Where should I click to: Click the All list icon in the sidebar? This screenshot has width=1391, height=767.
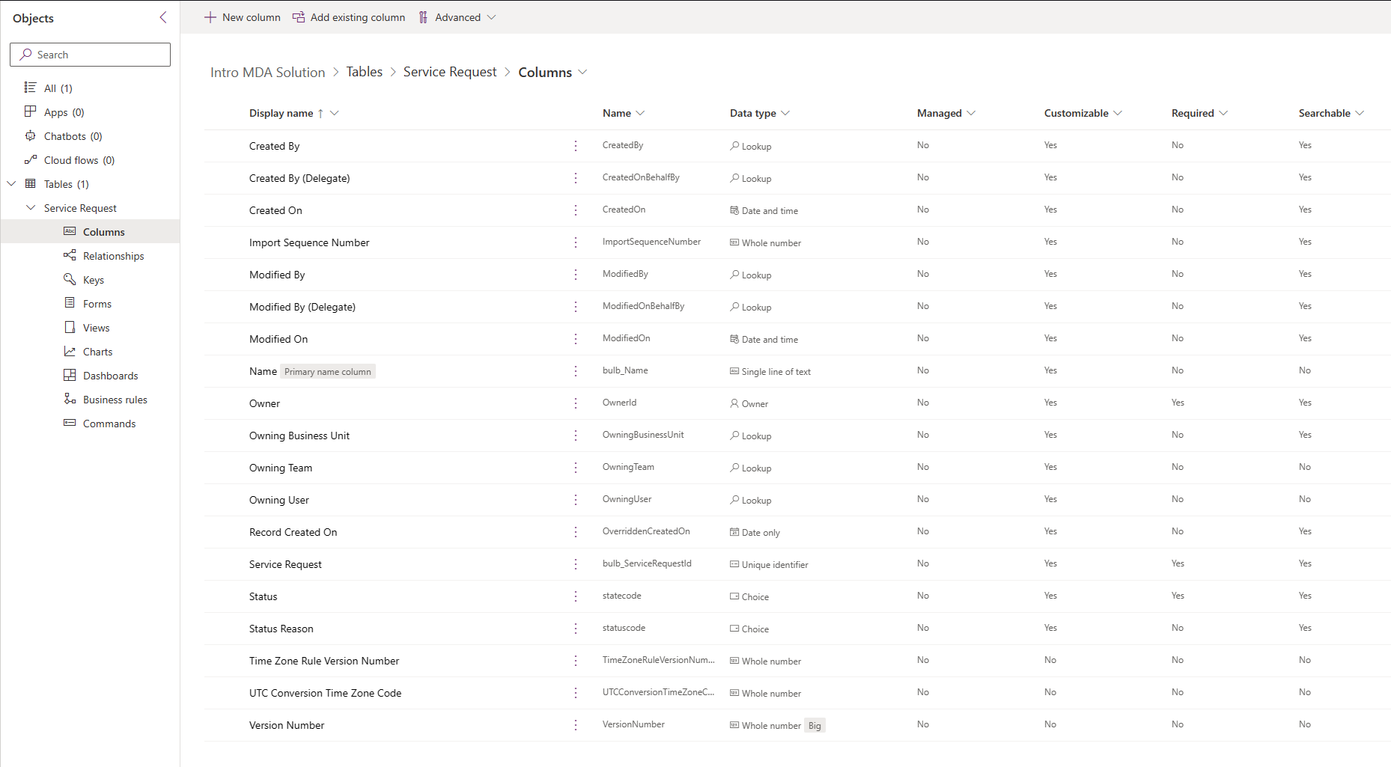31,88
